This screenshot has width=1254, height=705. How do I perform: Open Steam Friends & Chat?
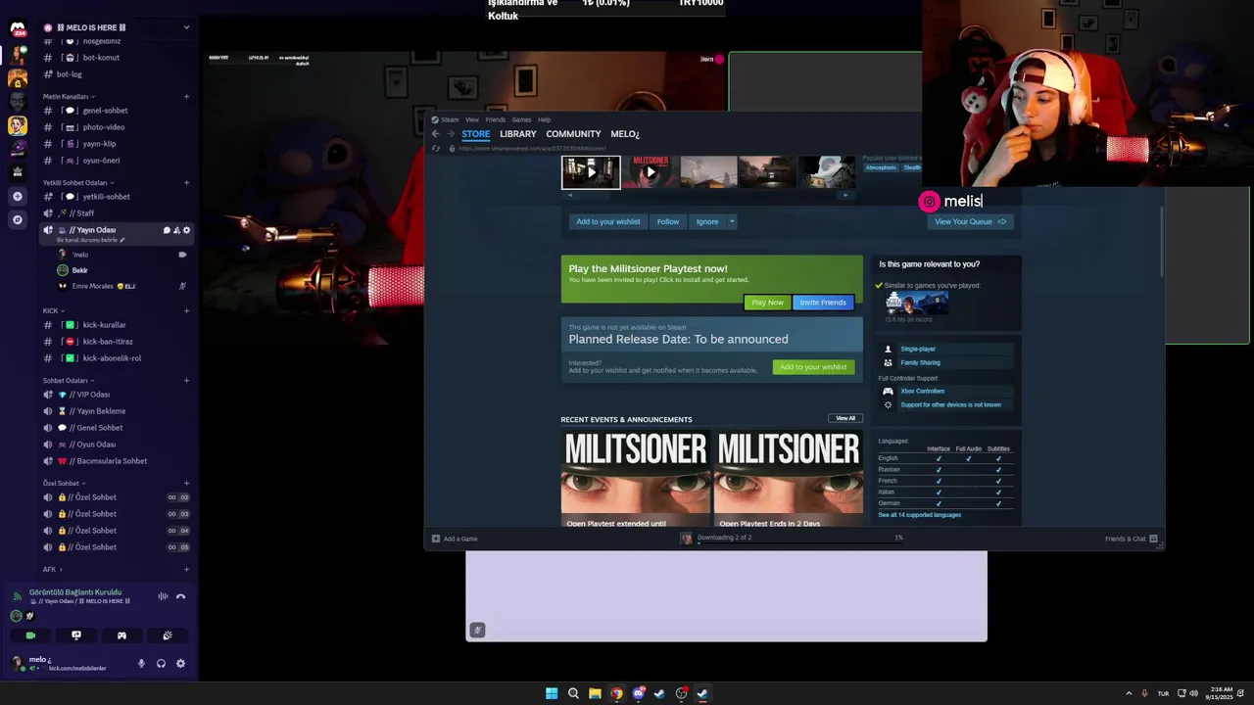[x=1131, y=539]
